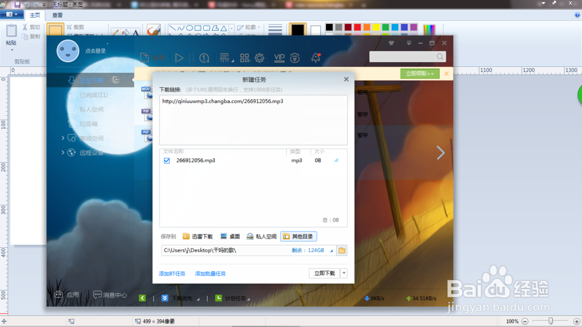Open 消息中心 at Xunlei bottom bar

(110, 295)
